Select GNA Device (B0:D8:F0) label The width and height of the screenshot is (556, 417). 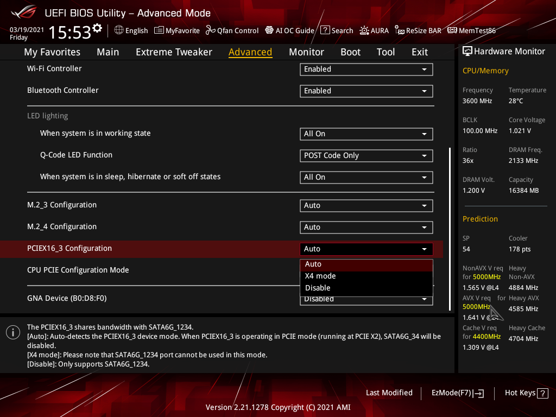[x=67, y=298]
